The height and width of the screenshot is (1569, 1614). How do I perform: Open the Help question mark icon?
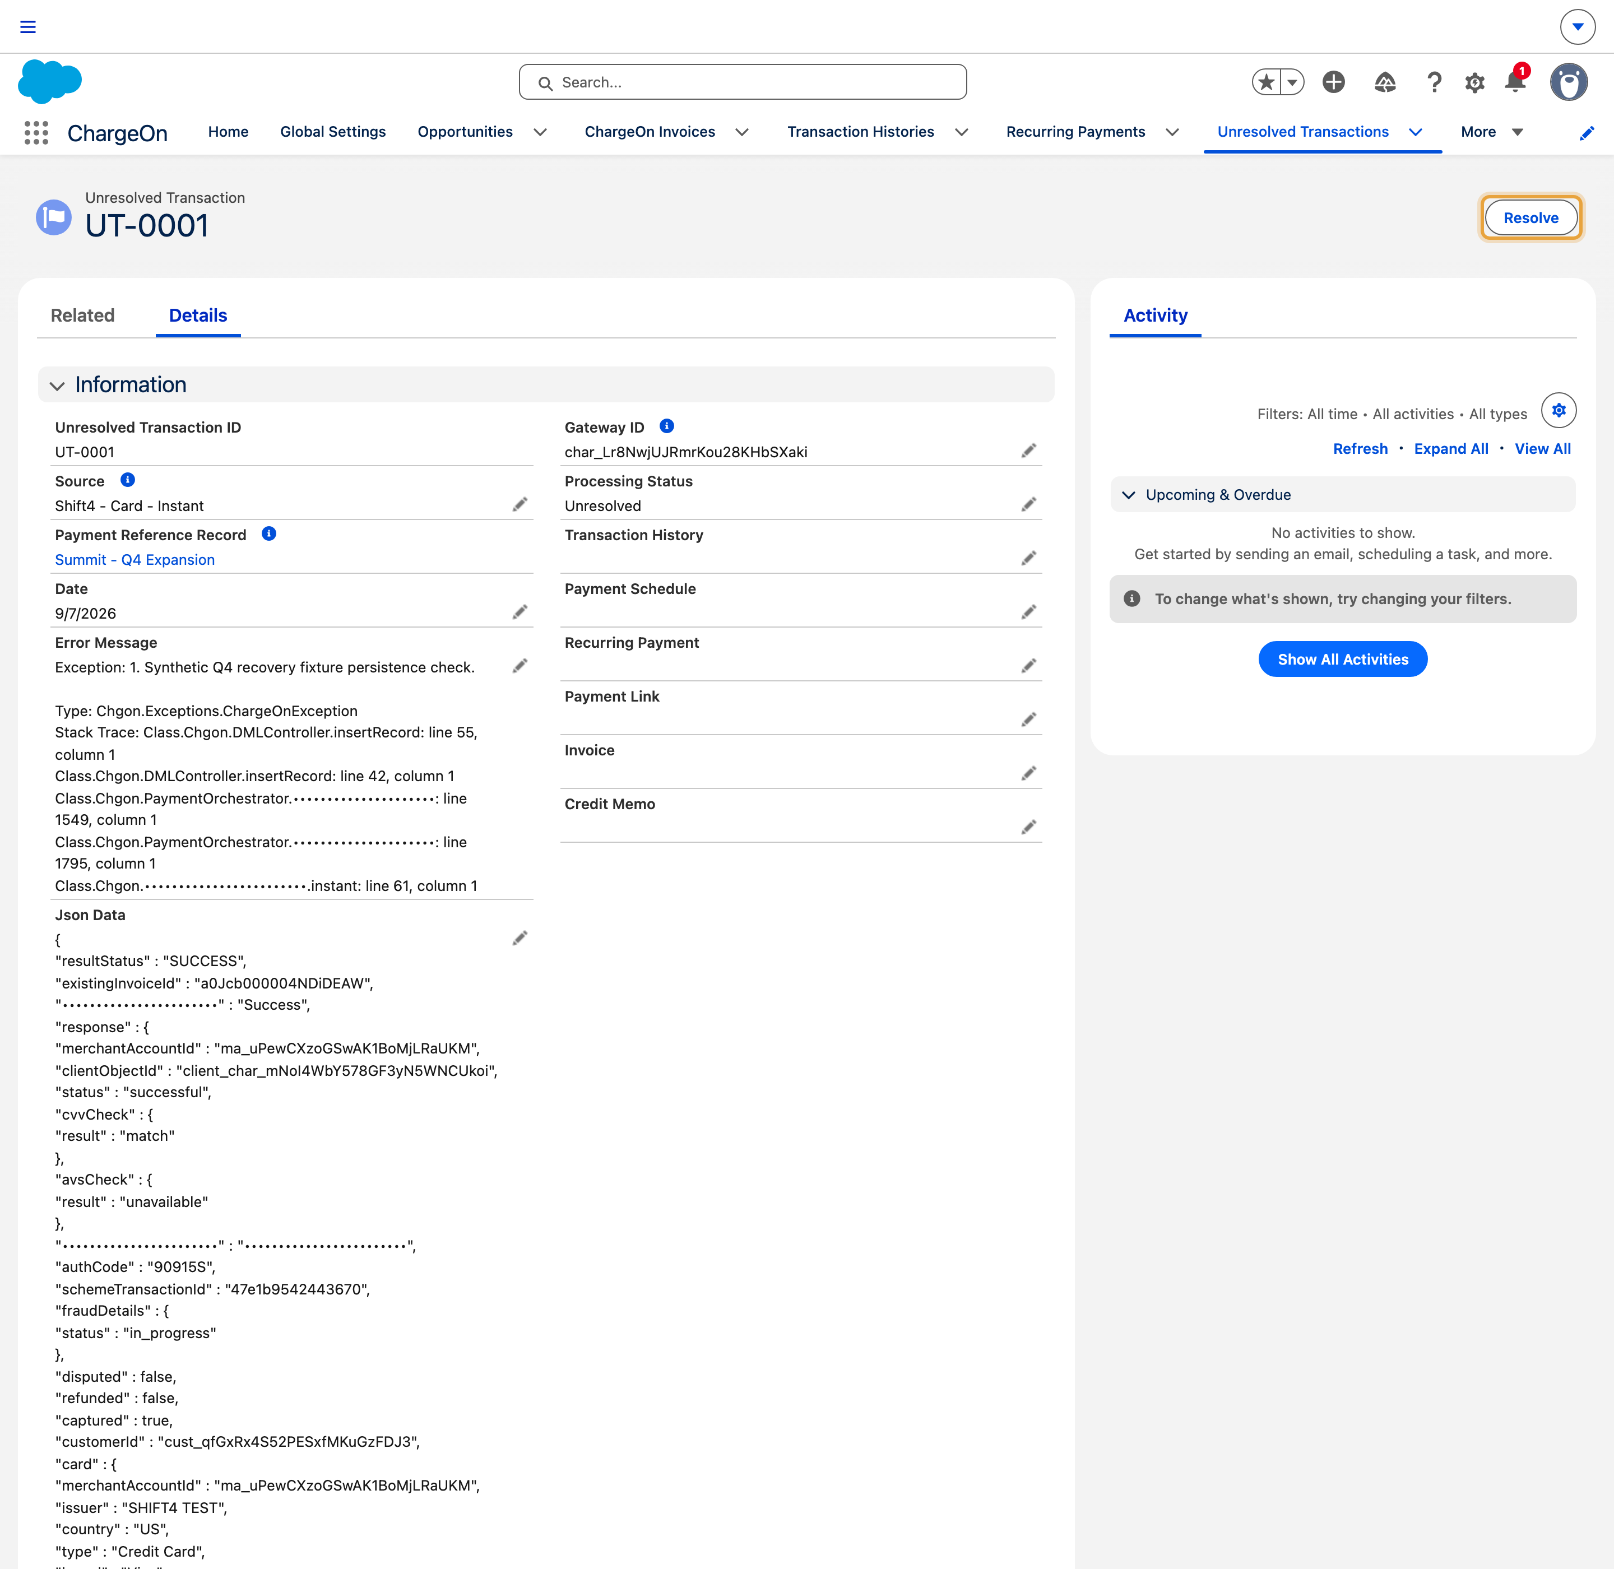pyautogui.click(x=1434, y=82)
